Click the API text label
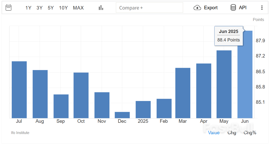This screenshot has height=144, width=269. click(x=243, y=8)
